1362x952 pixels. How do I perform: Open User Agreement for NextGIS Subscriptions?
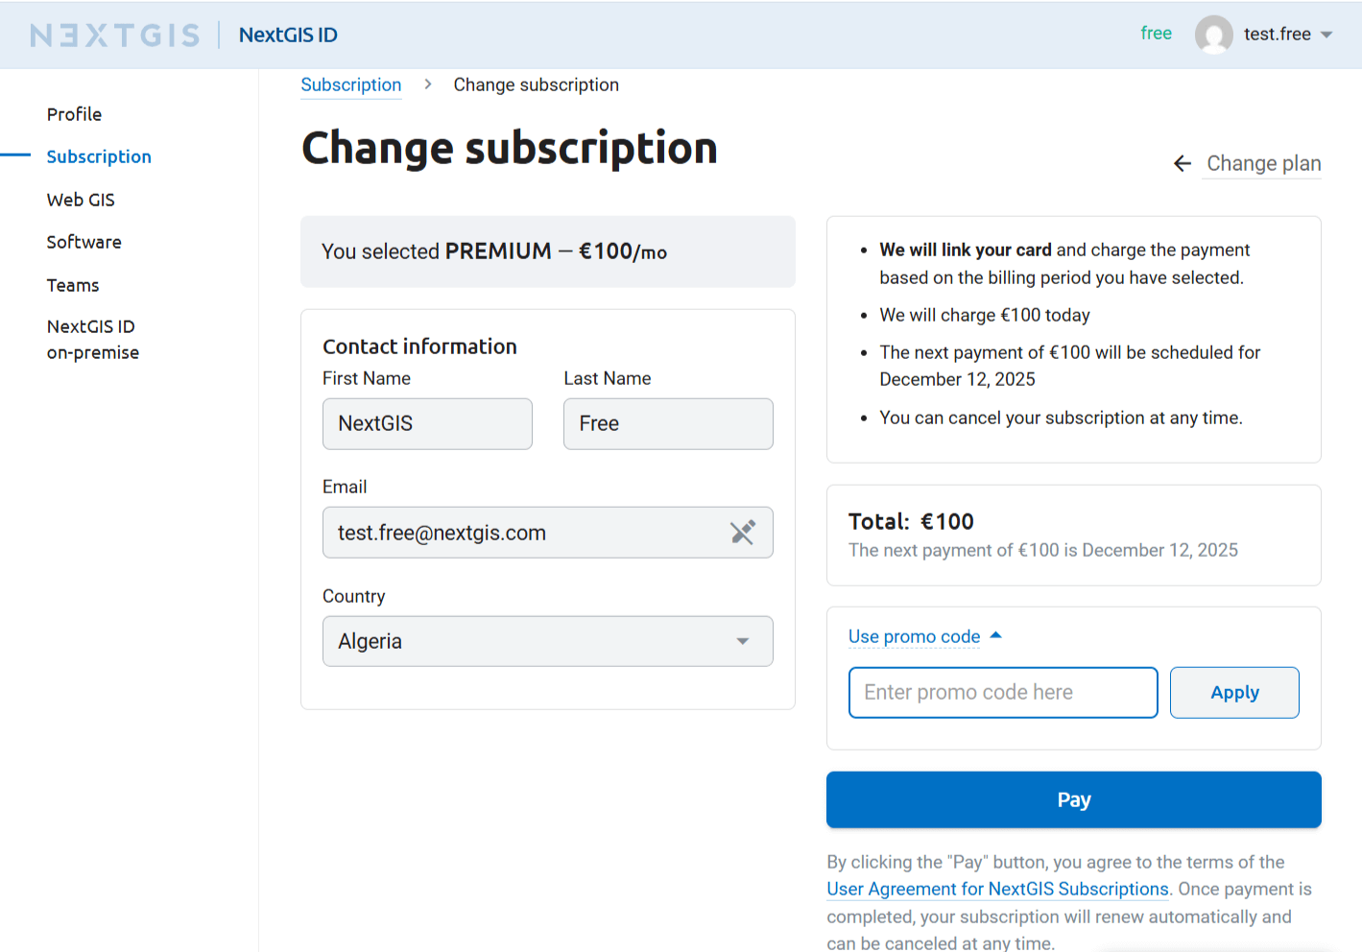(997, 889)
